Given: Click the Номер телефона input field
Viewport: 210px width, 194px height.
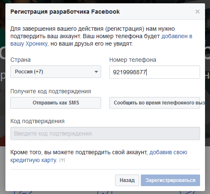Looking at the screenshot, I should click(154, 72).
